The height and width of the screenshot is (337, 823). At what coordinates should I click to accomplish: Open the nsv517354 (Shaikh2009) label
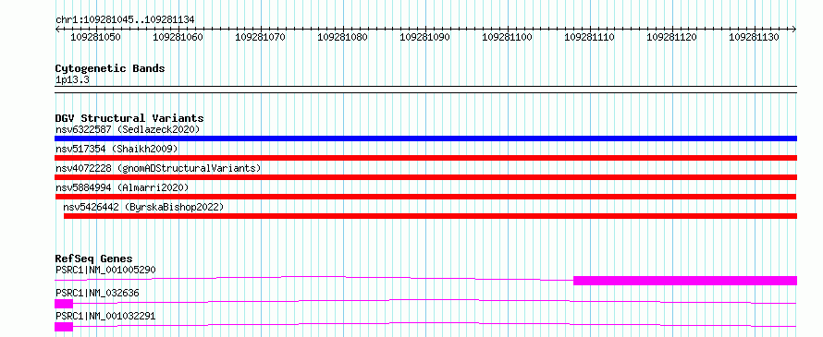coord(117,149)
